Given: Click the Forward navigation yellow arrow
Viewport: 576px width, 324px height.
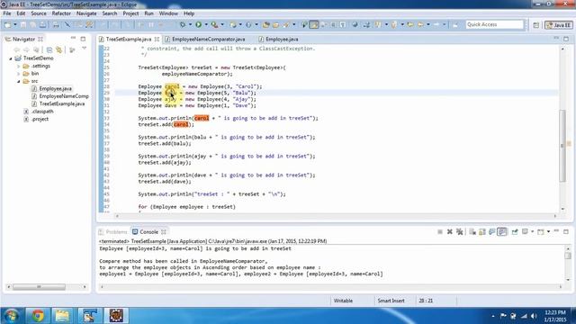Looking at the screenshot, I should (x=436, y=24).
